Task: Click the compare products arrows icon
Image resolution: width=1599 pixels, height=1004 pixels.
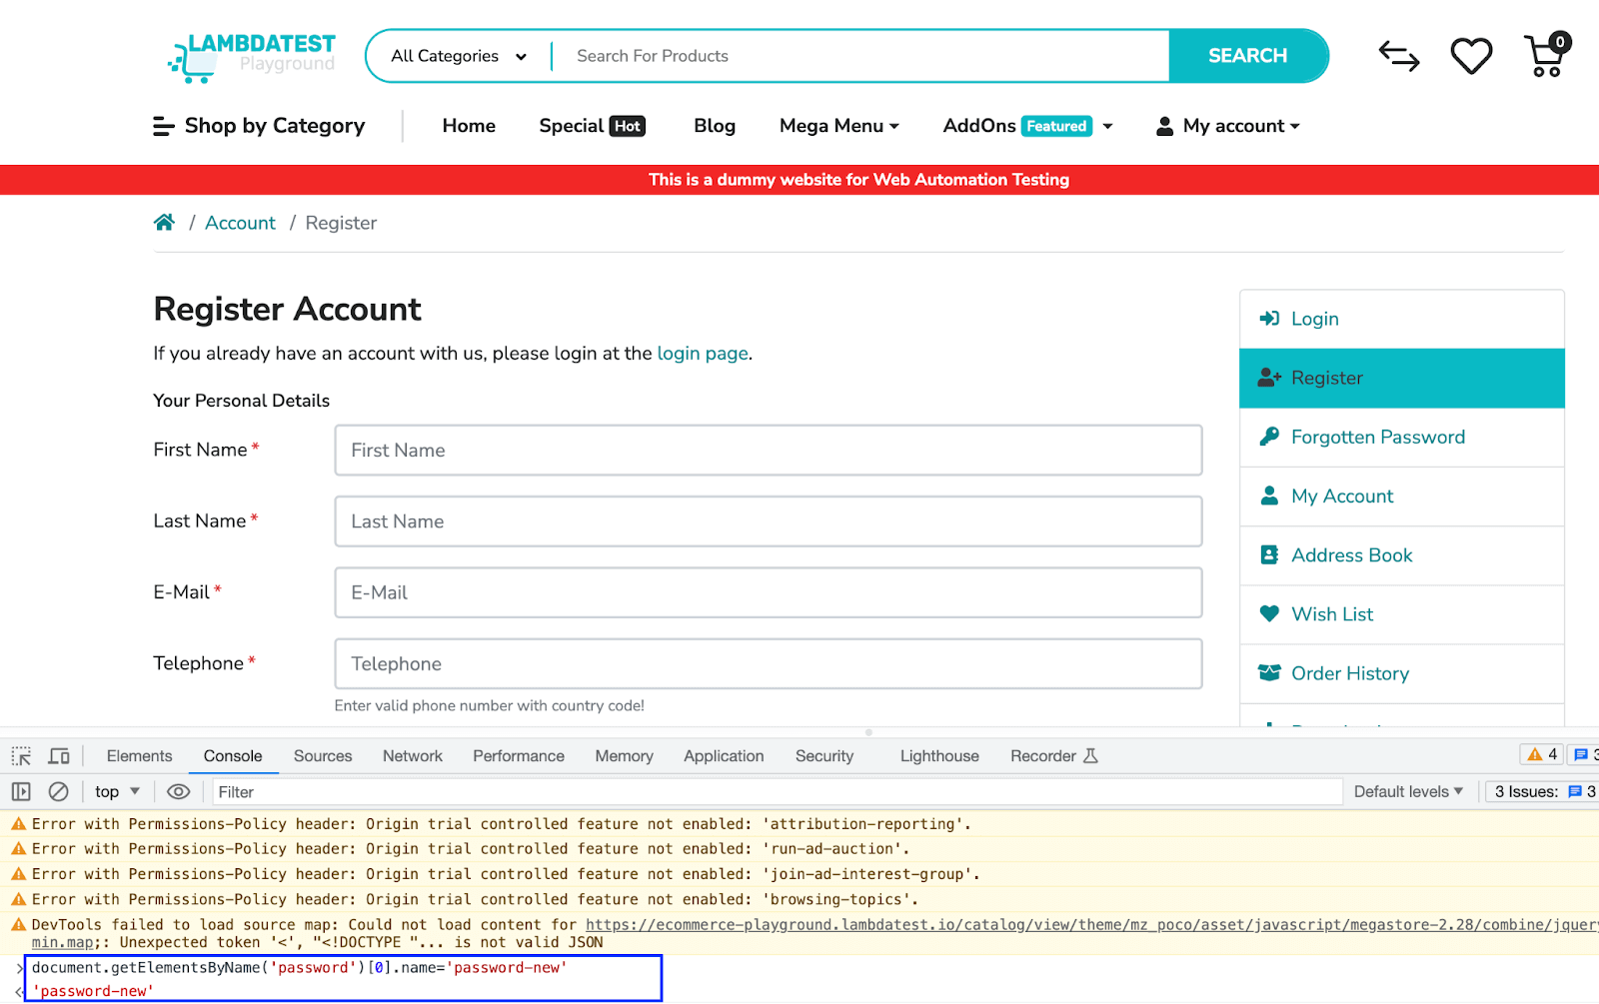Action: tap(1398, 56)
